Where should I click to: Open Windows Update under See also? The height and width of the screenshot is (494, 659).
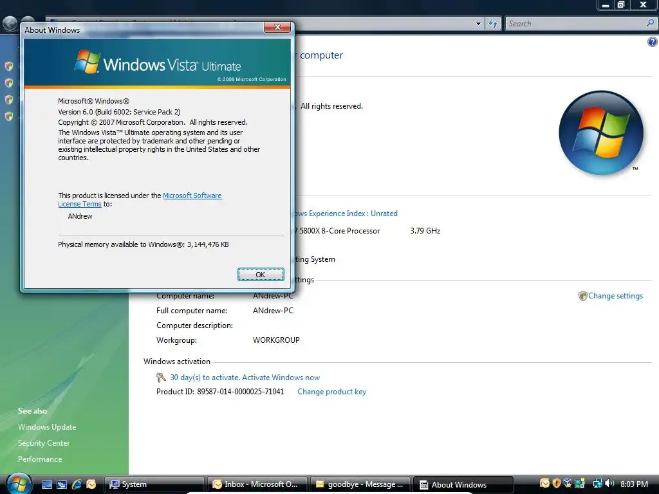click(47, 427)
